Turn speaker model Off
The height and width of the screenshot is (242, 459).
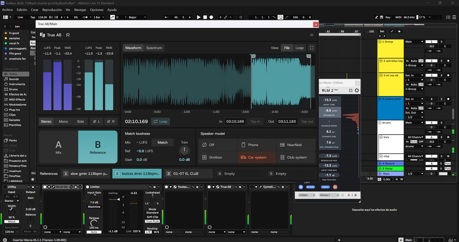click(x=218, y=145)
